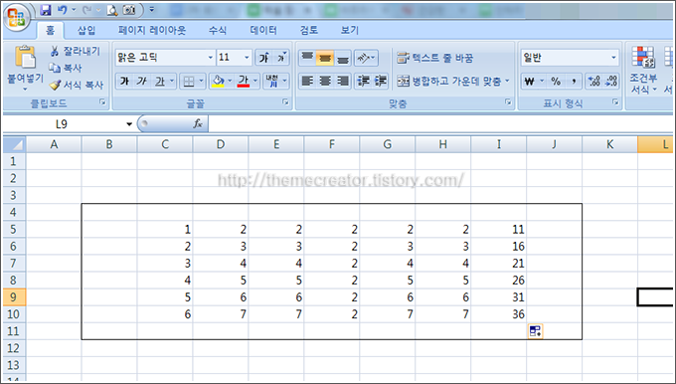
Task: Expand merge options dropdown arrow
Action: (507, 81)
